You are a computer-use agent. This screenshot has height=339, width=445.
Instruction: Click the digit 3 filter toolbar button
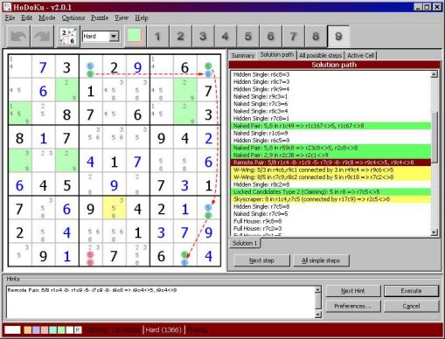click(203, 37)
